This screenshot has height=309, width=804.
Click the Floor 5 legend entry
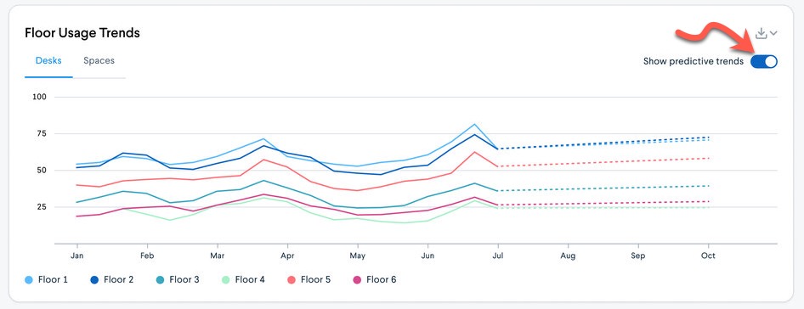click(309, 280)
